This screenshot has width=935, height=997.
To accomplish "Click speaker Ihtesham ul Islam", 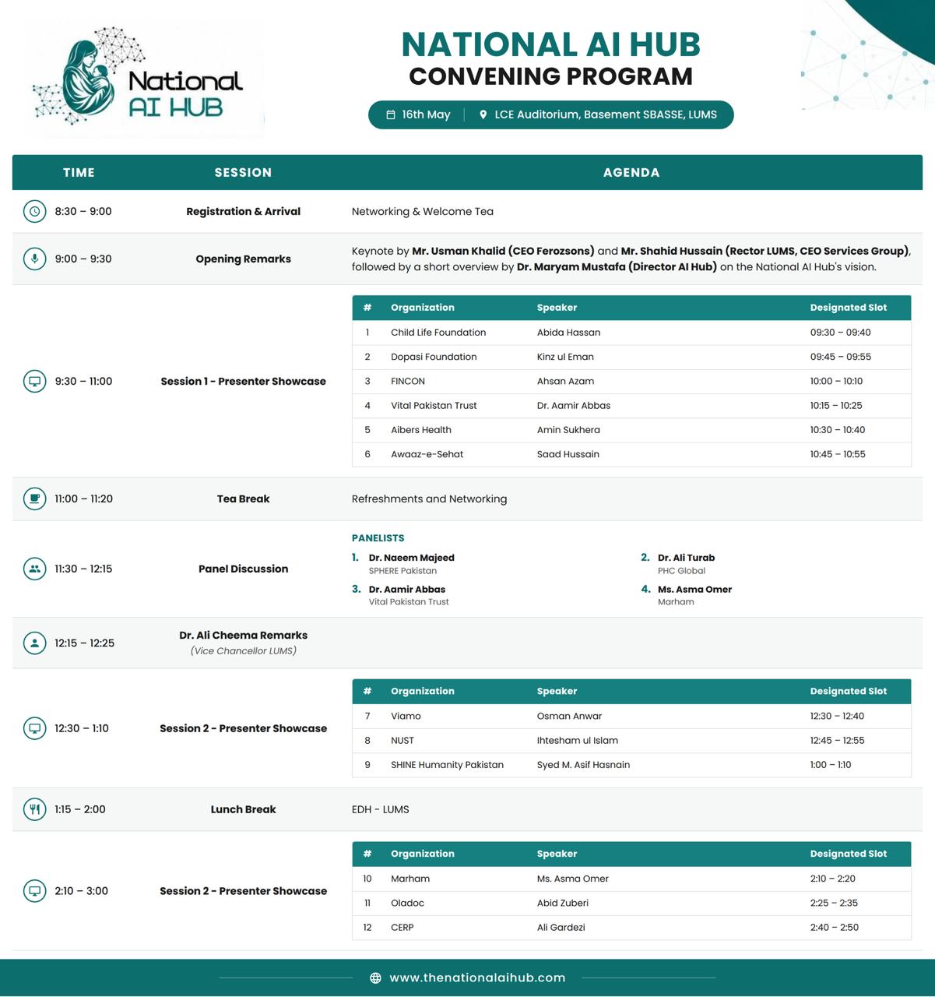I will 578,741.
